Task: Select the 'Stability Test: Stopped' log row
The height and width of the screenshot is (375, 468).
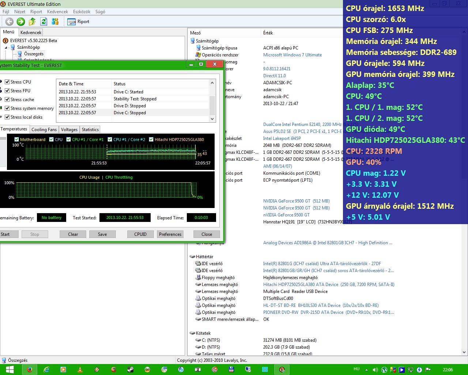Action: coord(133,99)
